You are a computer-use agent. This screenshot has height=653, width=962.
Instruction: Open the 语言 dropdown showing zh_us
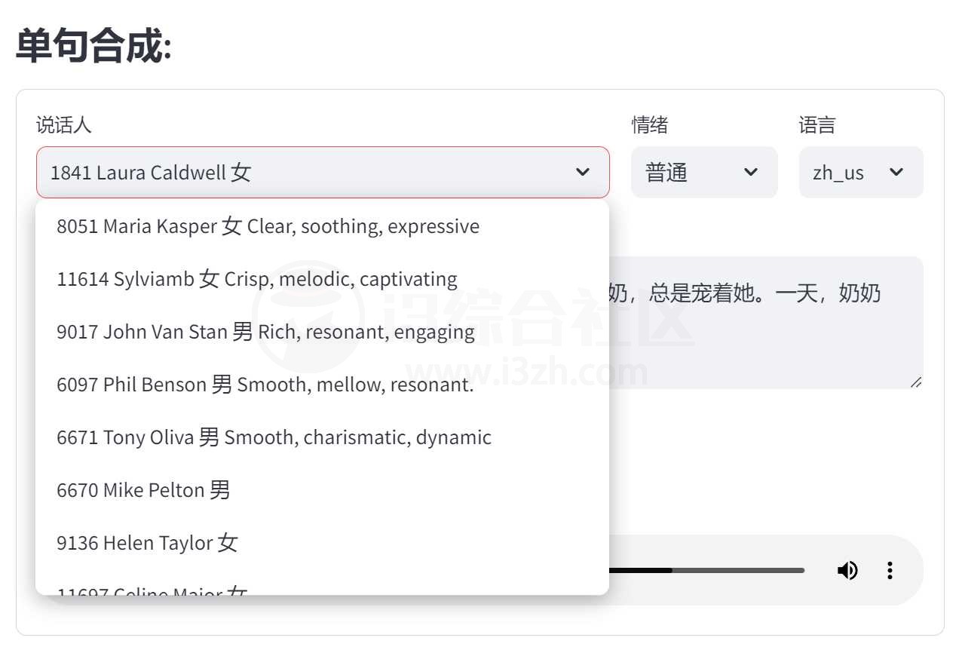point(861,172)
